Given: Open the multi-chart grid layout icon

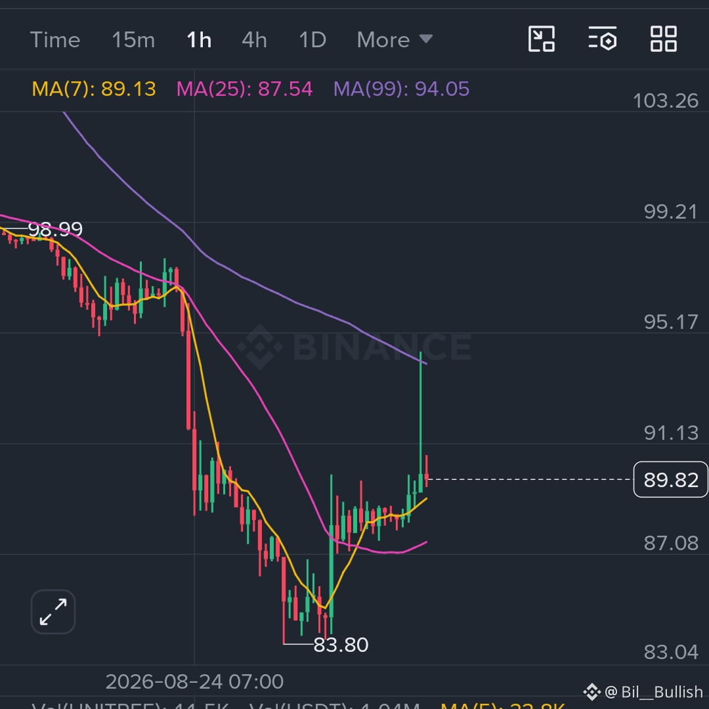Looking at the screenshot, I should coord(663,39).
